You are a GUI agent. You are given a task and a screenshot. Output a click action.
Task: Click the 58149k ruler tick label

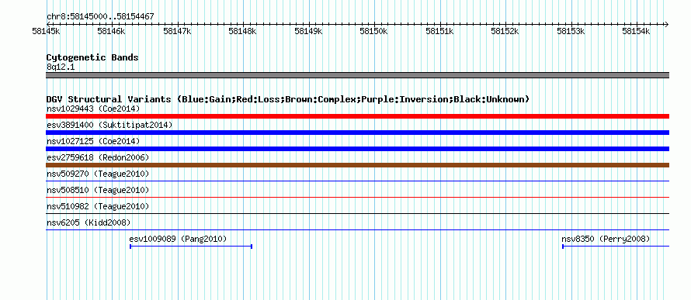(308, 31)
